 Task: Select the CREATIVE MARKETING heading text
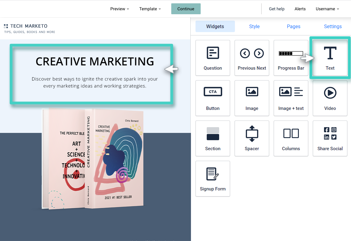pos(95,61)
